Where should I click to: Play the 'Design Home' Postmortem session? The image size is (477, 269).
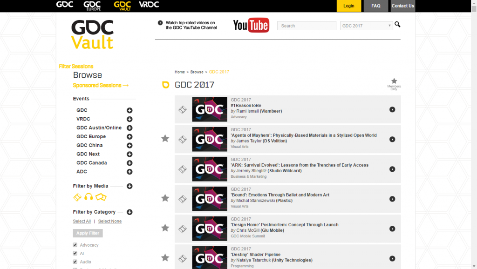click(392, 229)
